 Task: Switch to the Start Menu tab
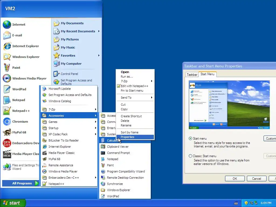pos(207,74)
